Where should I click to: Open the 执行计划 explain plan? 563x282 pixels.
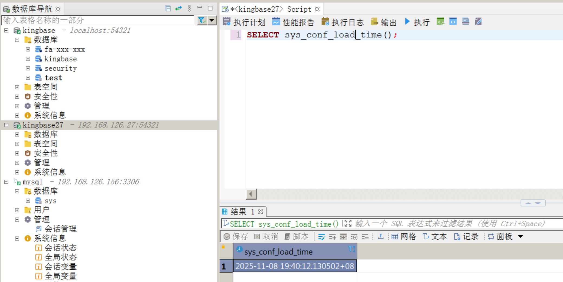tap(244, 22)
